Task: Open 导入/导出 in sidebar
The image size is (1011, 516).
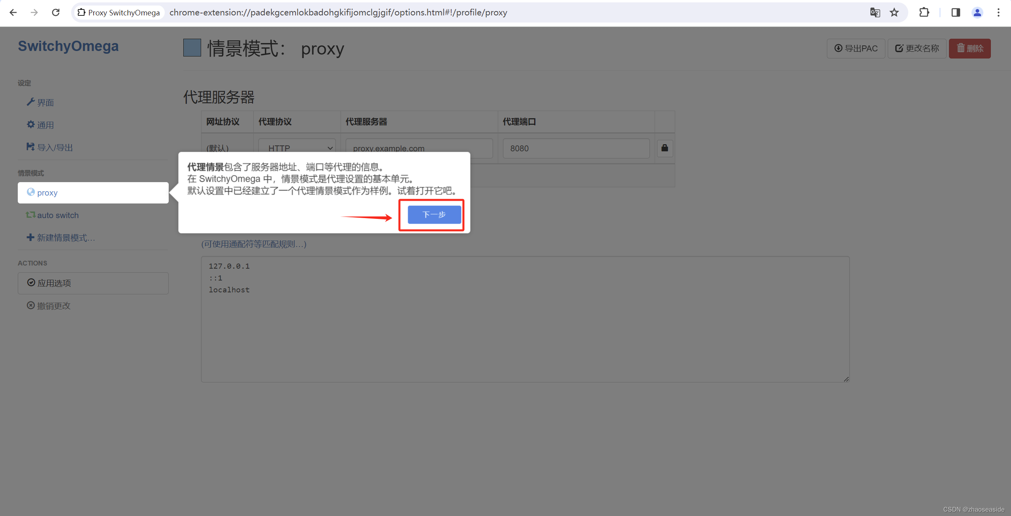Action: (50, 148)
